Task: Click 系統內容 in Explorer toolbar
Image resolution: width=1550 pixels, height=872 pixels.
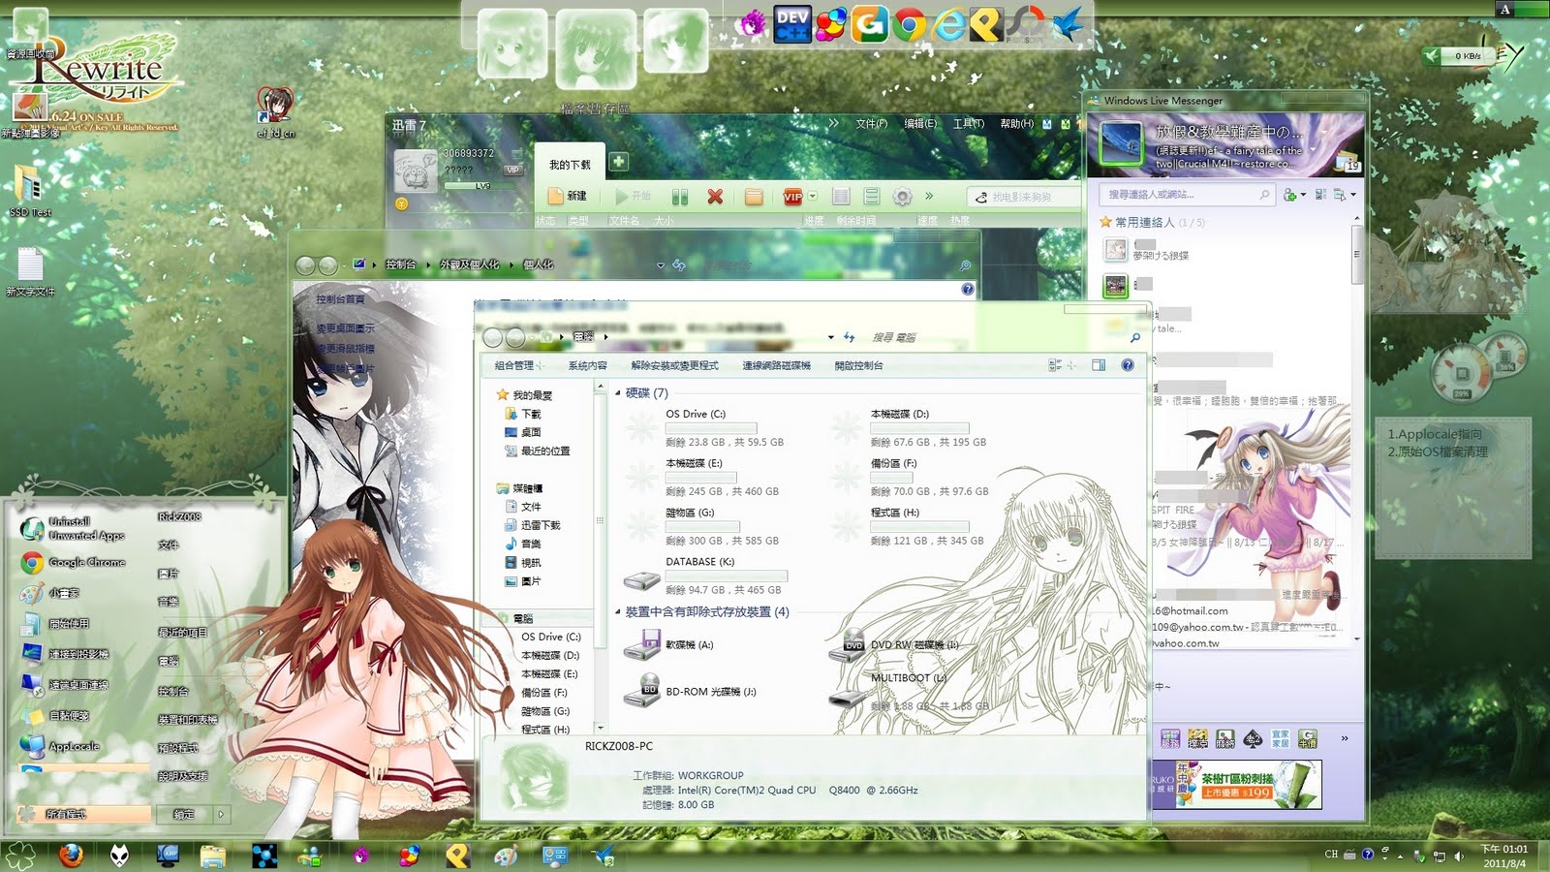Action: coord(588,366)
